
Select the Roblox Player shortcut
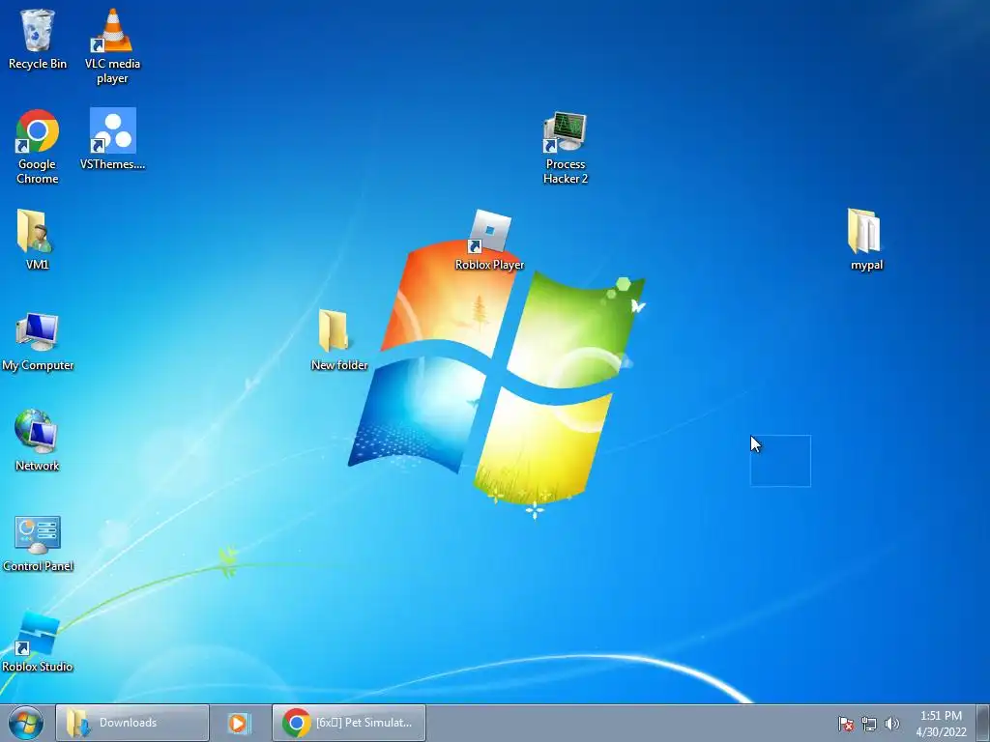click(x=490, y=240)
